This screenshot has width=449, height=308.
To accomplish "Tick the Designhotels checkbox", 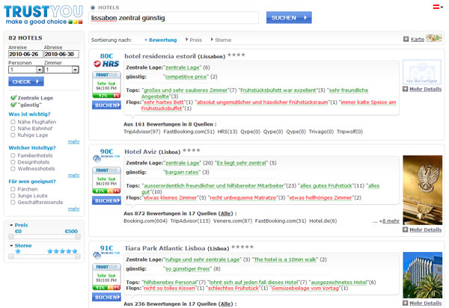I will point(13,162).
